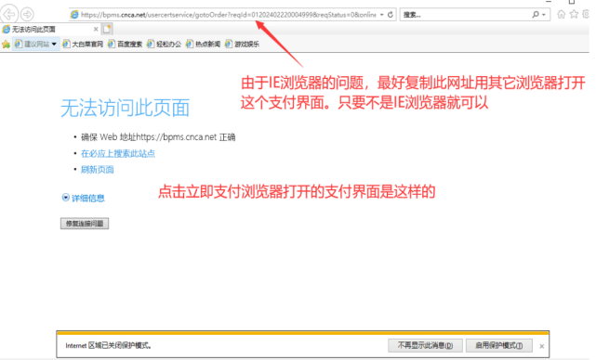Click the New Tab button

coord(107,29)
